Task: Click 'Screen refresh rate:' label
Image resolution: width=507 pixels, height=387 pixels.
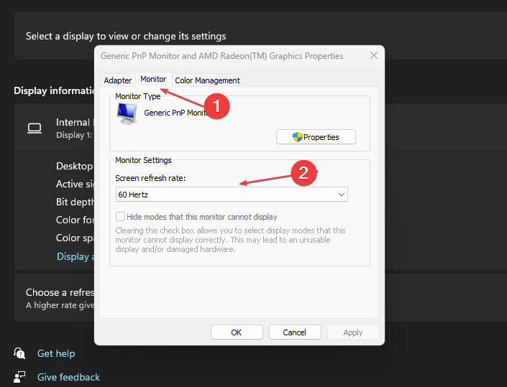Action: click(150, 178)
